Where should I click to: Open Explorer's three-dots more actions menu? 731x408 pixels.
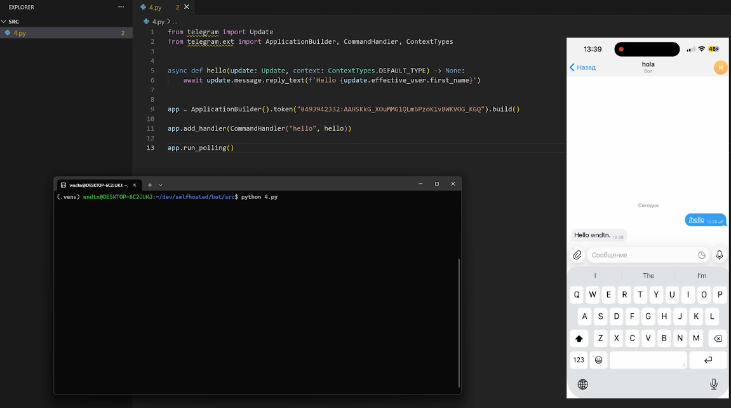pos(121,7)
